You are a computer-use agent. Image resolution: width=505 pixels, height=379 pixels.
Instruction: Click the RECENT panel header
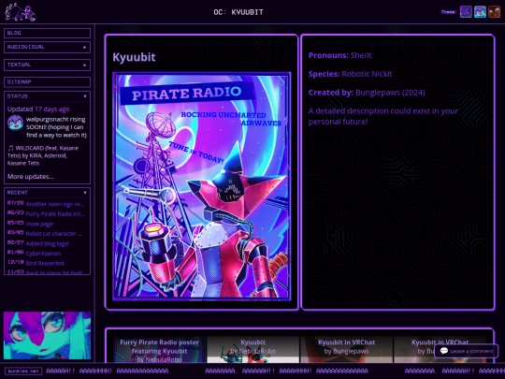pyautogui.click(x=47, y=193)
